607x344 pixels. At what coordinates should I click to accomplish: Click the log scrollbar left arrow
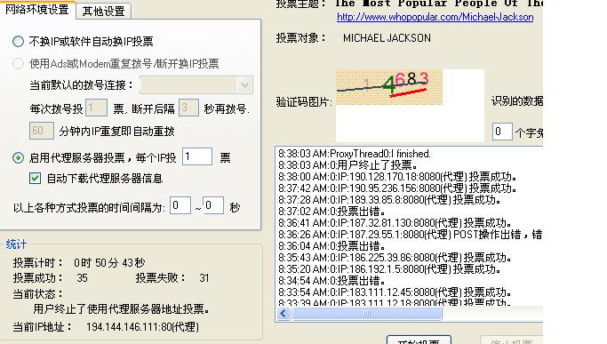click(x=284, y=313)
